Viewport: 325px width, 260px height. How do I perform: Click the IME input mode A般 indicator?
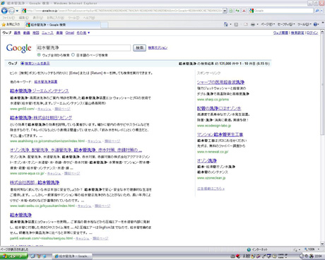pos(247,256)
